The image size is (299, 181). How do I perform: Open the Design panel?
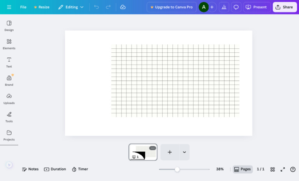tap(9, 26)
